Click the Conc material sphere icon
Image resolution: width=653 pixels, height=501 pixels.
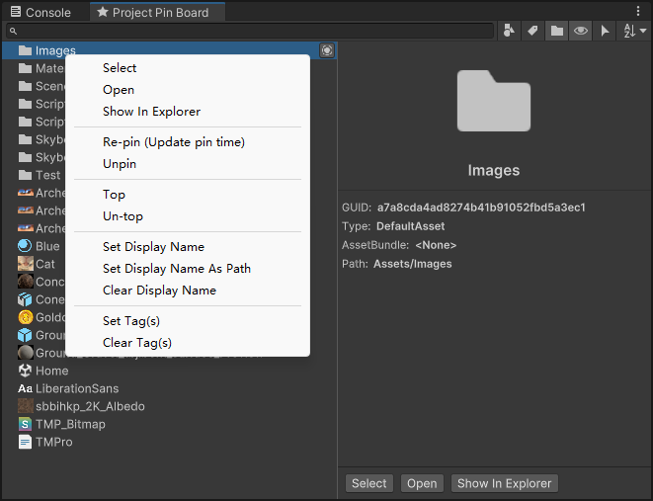[x=25, y=282]
